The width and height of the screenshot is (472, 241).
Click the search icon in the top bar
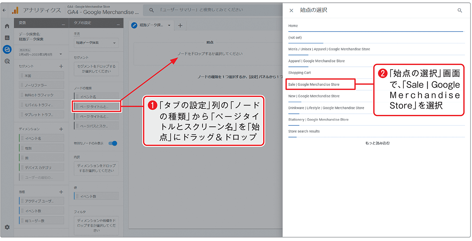point(151,10)
